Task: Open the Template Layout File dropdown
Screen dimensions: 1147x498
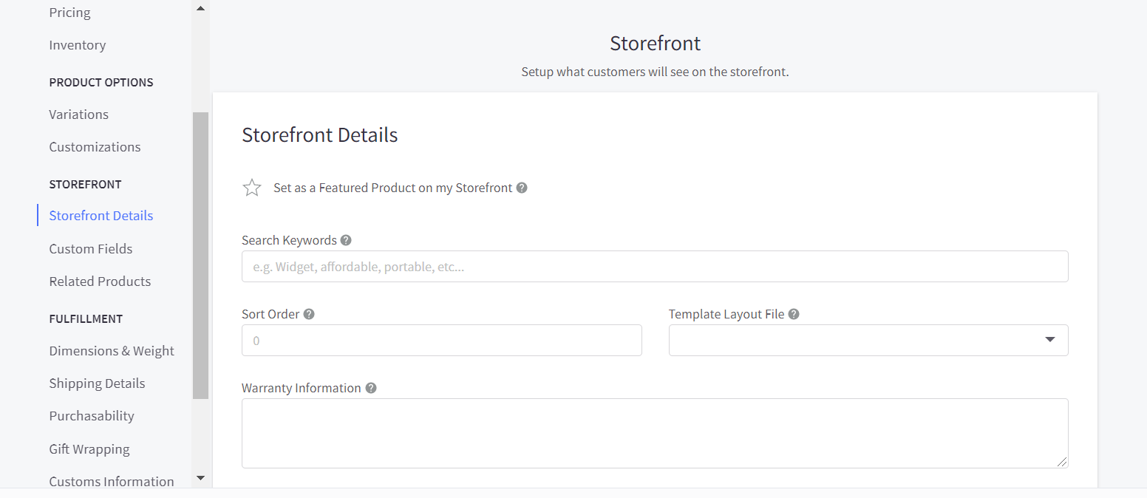Action: (x=868, y=340)
